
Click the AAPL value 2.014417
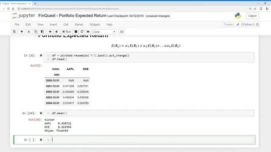point(68,103)
